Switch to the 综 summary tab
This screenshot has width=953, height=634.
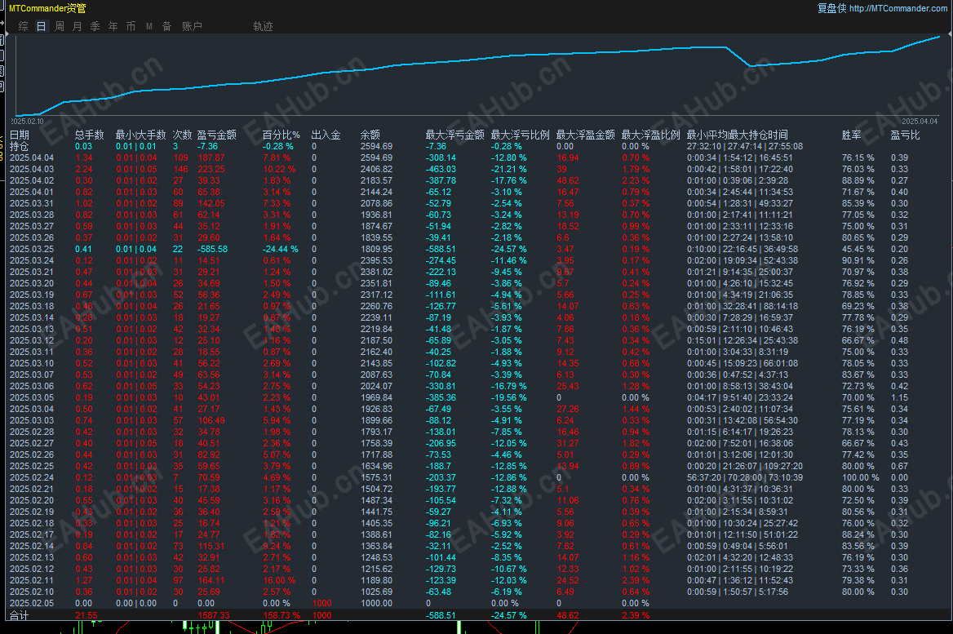click(x=23, y=26)
